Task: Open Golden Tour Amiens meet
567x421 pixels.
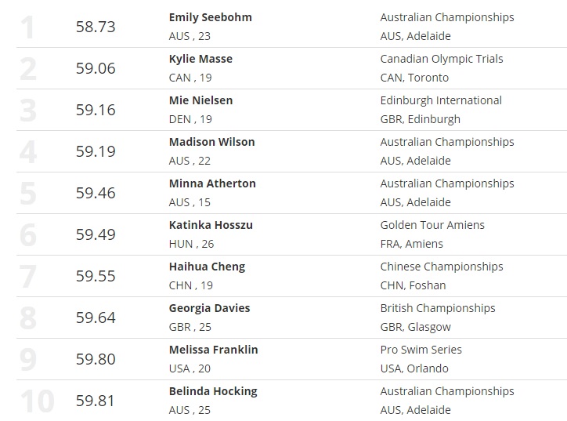Action: tap(432, 225)
